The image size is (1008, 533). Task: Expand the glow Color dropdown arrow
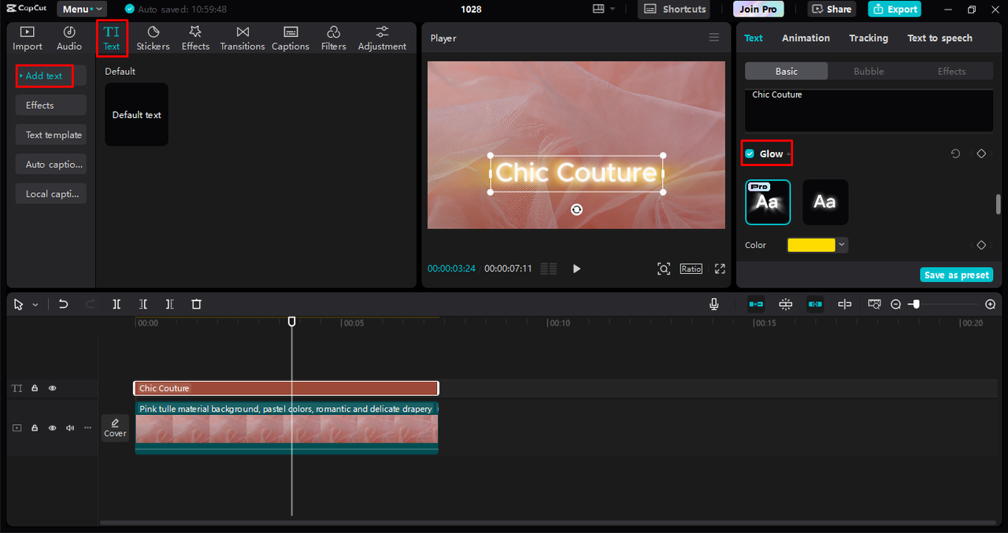842,245
